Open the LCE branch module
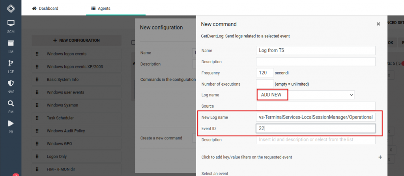The height and width of the screenshot is (176, 404). click(x=11, y=67)
